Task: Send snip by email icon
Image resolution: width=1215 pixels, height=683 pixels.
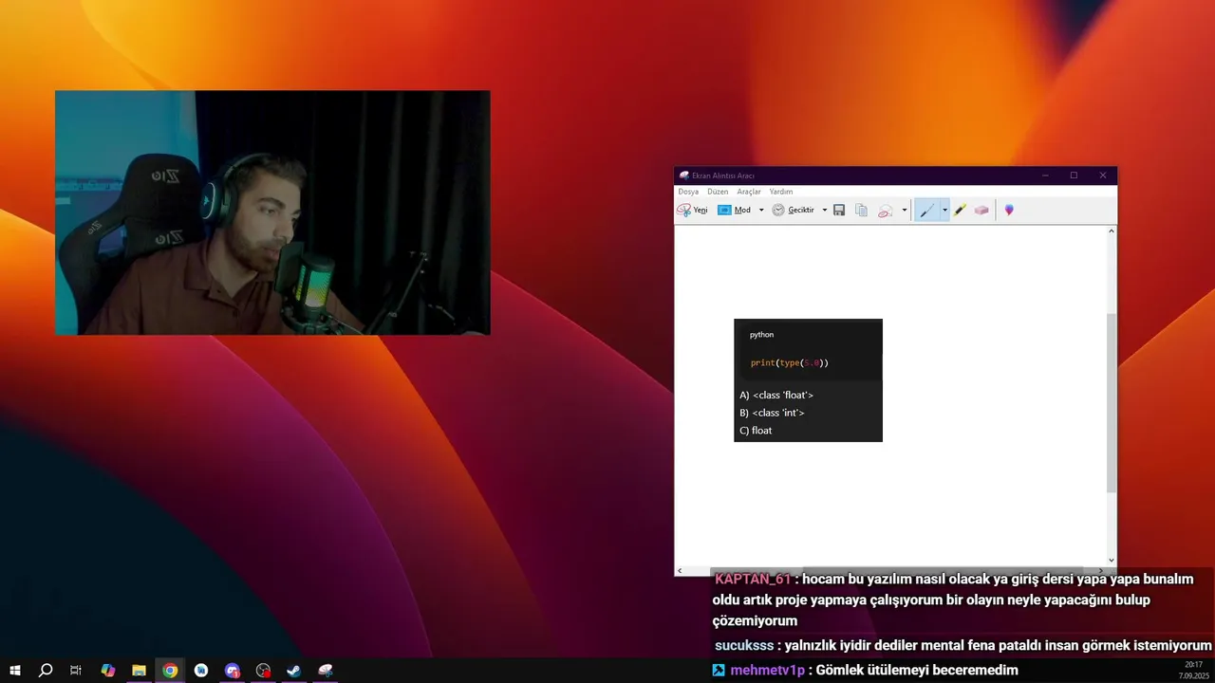Action: tap(886, 210)
